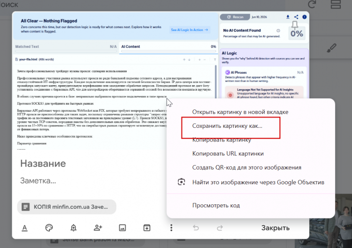This screenshot has width=352, height=248.
Task: Pin the note with the pushpin icon
Action: [x=295, y=25]
